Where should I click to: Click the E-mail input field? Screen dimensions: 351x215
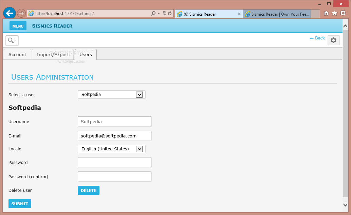tap(115, 136)
